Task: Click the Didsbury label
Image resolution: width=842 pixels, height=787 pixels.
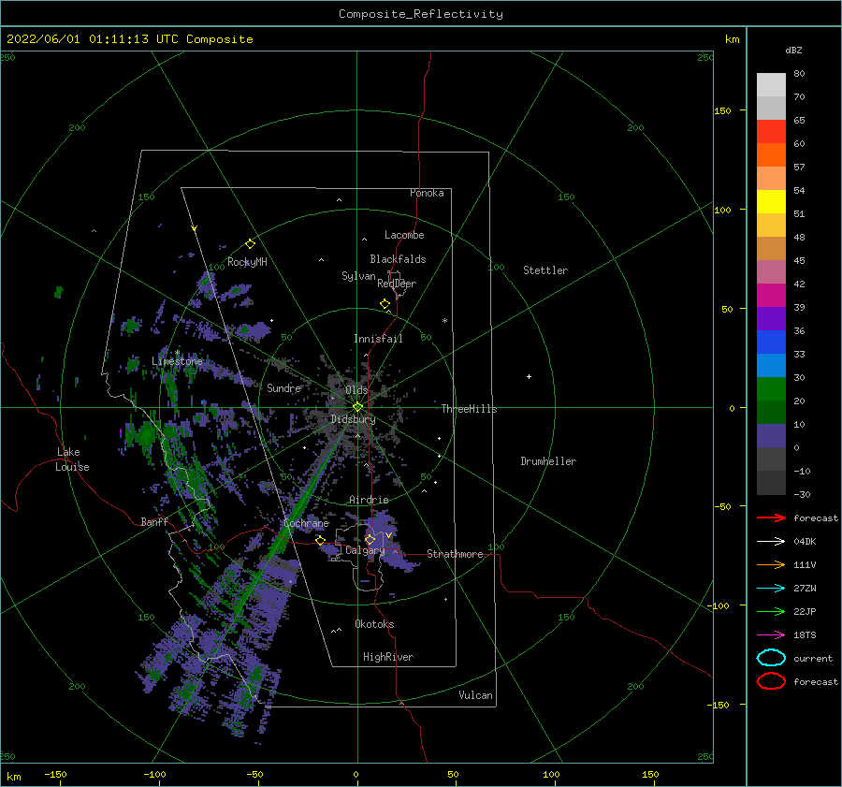Action: 353,419
